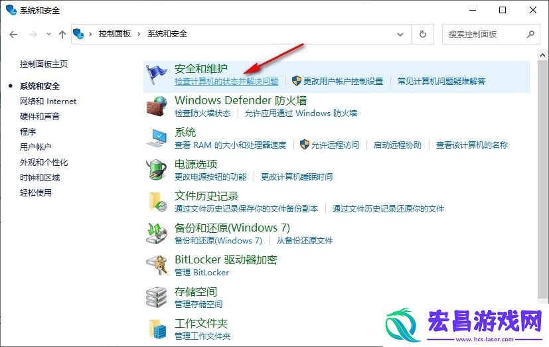
Task: Open 外观和个性化 category in sidebar
Action: point(44,163)
